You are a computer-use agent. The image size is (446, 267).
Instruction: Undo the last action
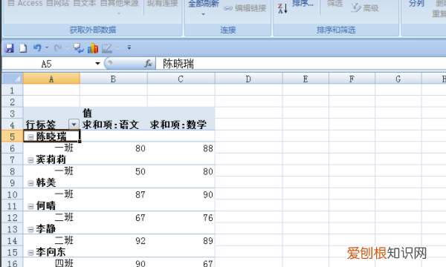point(37,48)
